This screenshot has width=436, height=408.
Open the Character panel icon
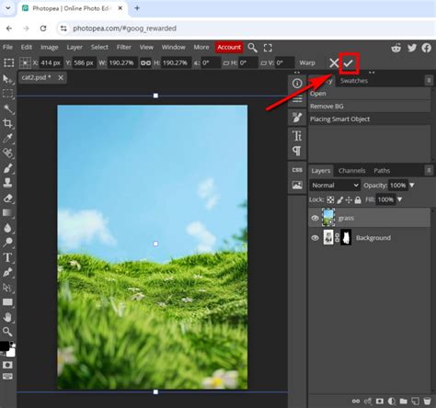pos(297,135)
